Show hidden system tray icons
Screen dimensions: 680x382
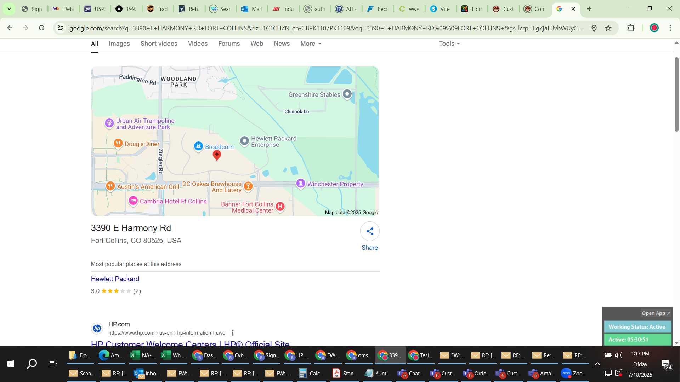[x=597, y=364]
